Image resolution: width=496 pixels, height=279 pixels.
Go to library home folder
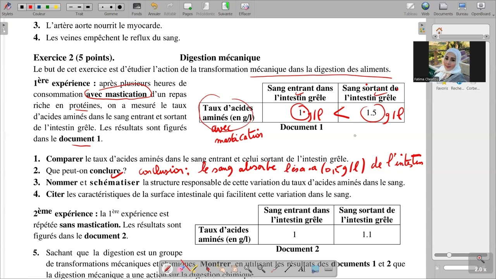tap(439, 31)
